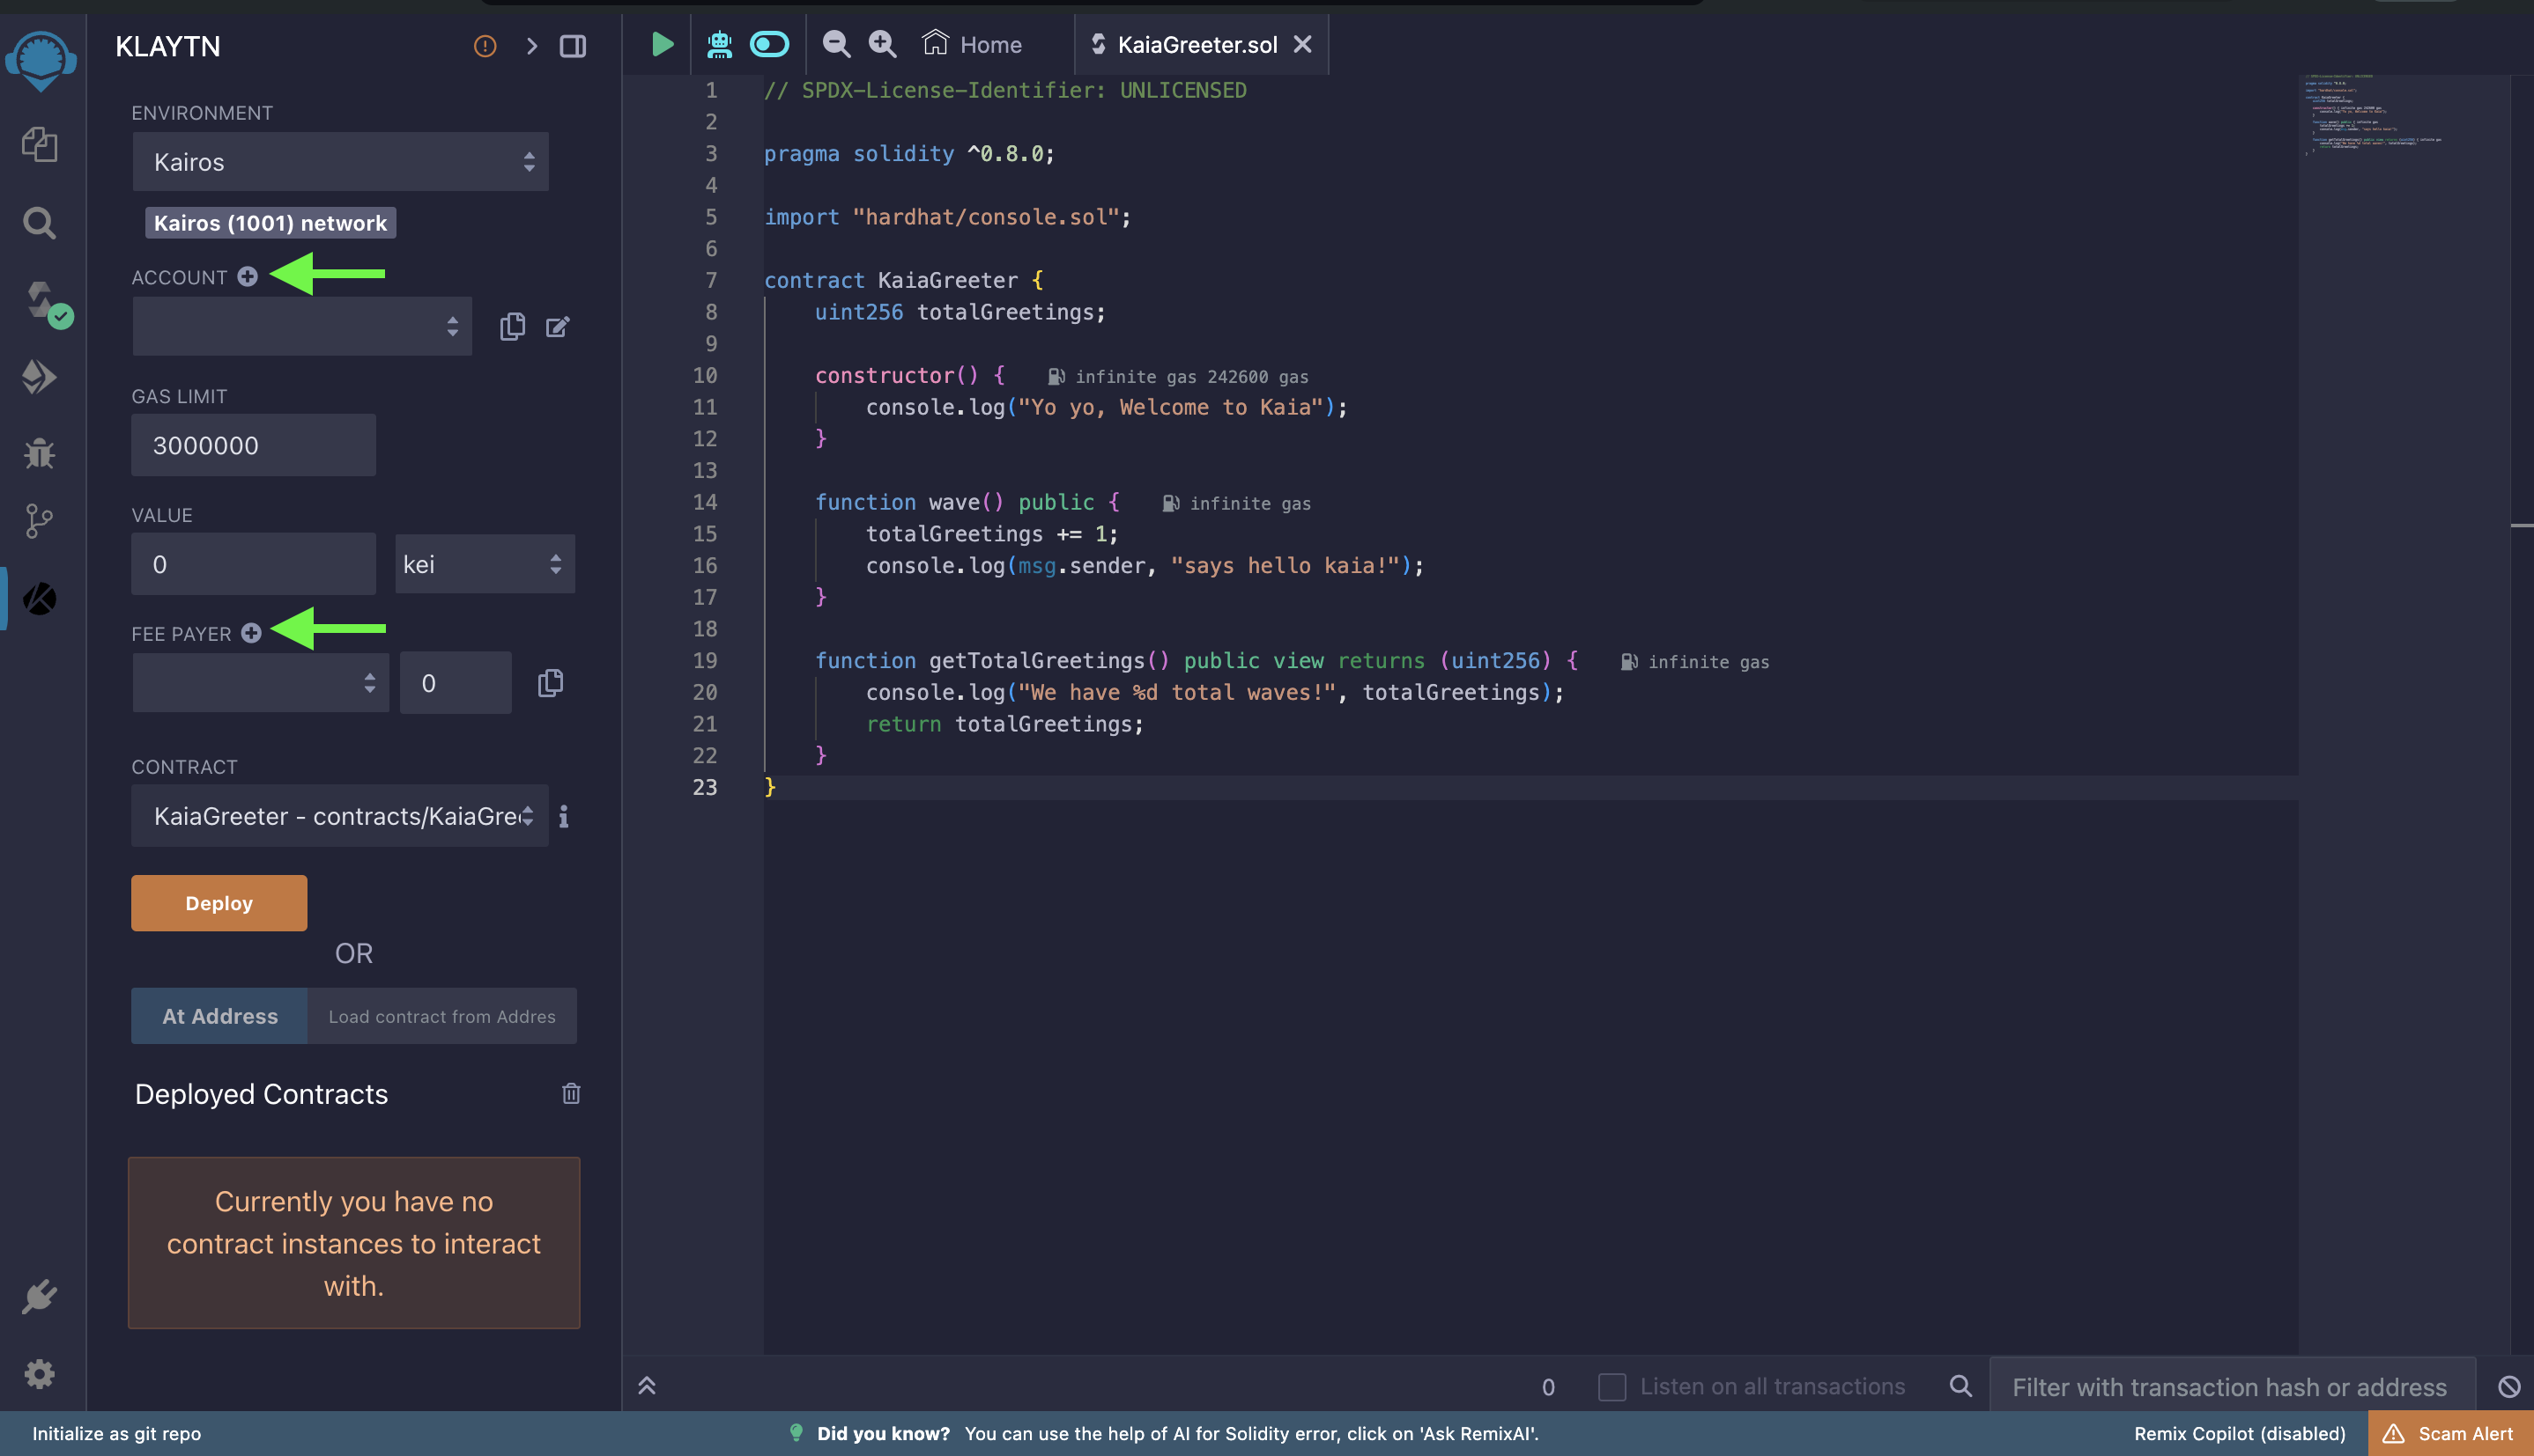Screen dimensions: 2534x1456
Task: Add a new account with plus icon
Action: pos(248,276)
